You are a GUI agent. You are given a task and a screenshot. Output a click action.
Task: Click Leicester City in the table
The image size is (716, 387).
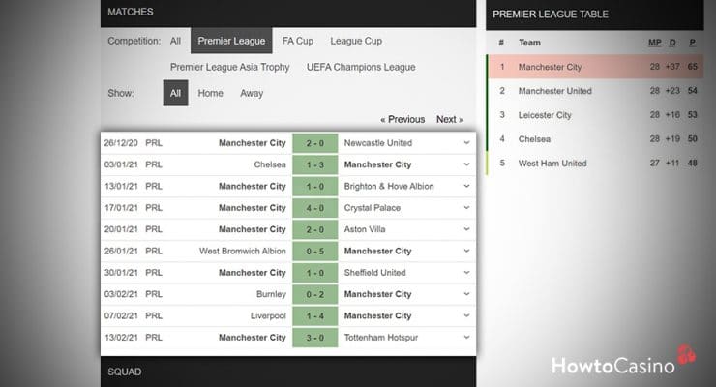[x=545, y=115]
